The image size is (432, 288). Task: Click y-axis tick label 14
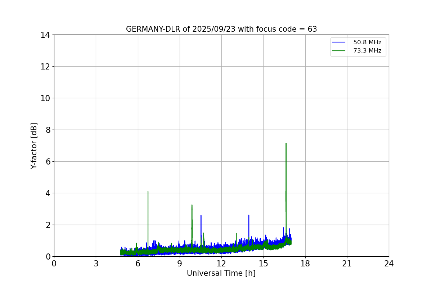tap(45, 35)
